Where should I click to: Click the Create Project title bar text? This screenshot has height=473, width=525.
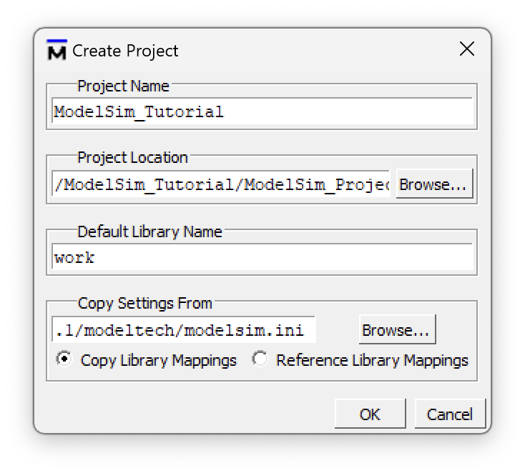pos(125,51)
